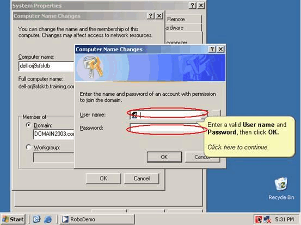
Task: Click the network disconnected tray icon
Action: (267, 220)
